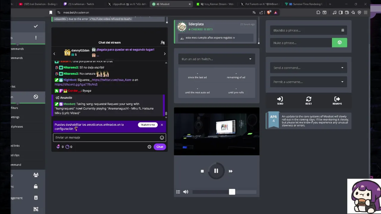Expand the Permit a username dropdown
Screen dimensions: 381x214
308,82
